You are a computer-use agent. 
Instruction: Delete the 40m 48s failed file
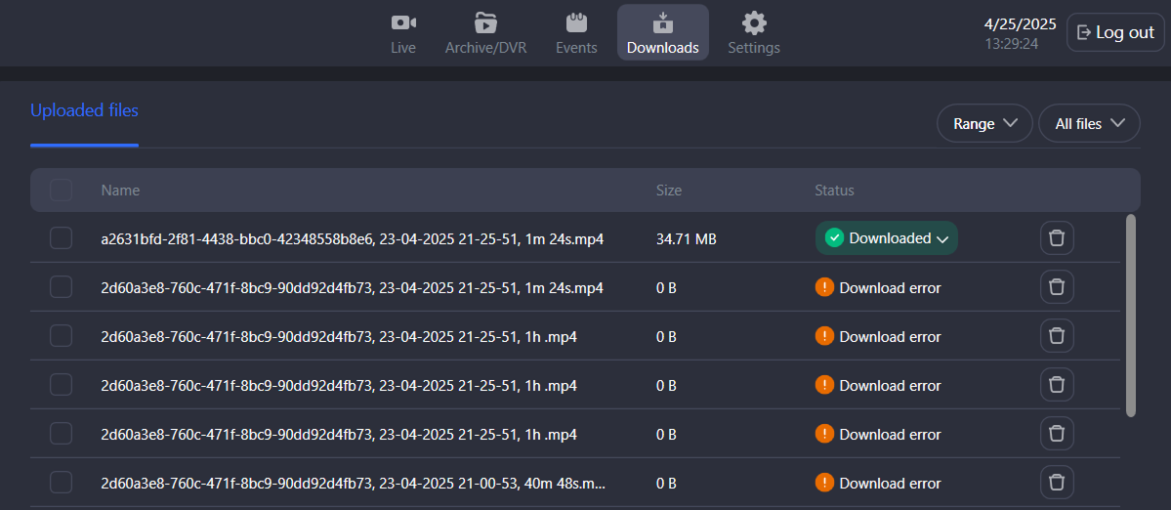click(1056, 482)
